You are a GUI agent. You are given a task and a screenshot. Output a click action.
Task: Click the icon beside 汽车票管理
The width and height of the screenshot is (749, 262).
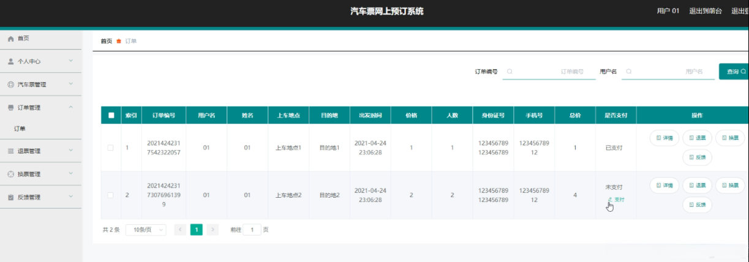pyautogui.click(x=10, y=84)
